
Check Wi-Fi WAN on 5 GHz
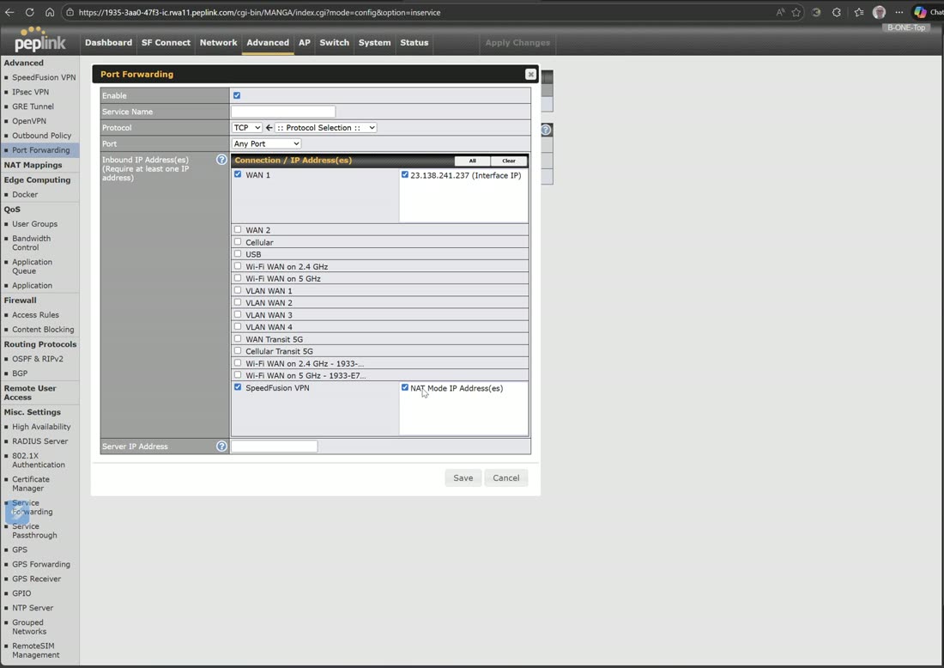tap(238, 277)
